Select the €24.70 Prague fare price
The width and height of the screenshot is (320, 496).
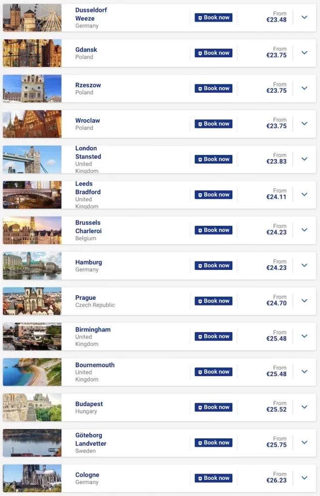pos(276,304)
